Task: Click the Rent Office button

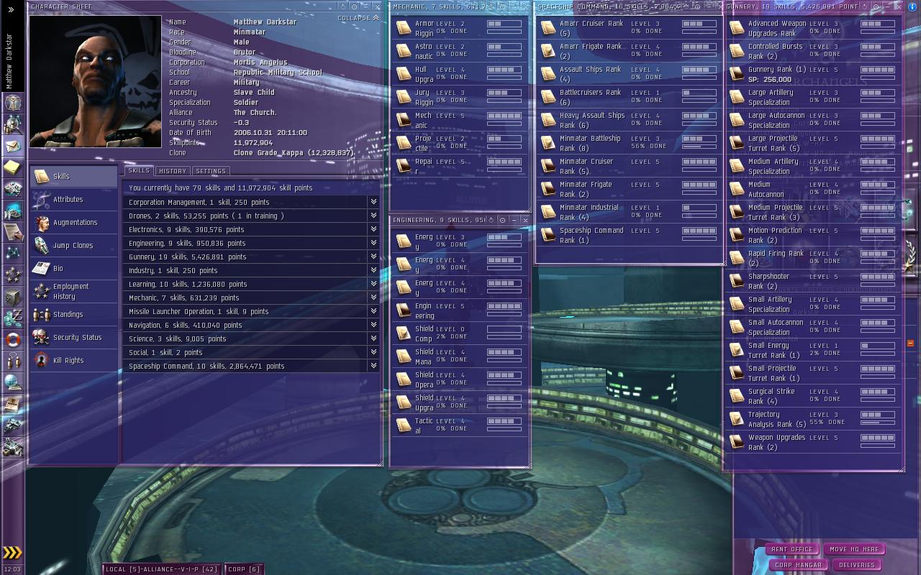Action: [791, 549]
